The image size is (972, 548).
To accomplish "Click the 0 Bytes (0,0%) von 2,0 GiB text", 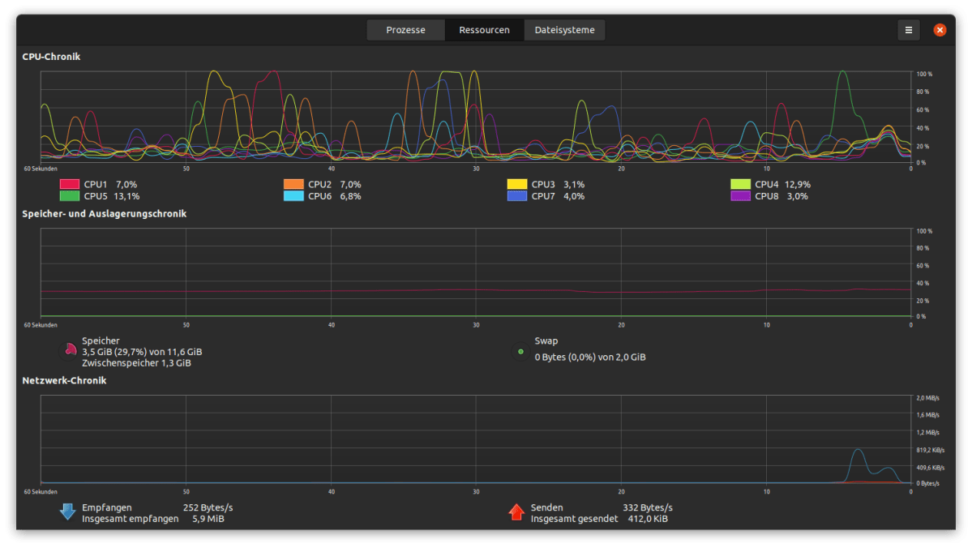I will [x=590, y=357].
